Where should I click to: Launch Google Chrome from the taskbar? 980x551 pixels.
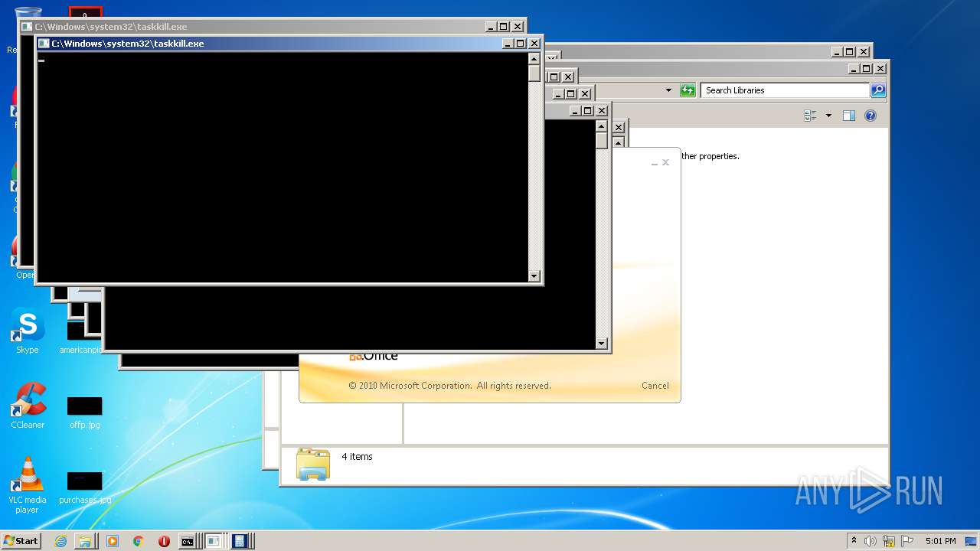138,541
